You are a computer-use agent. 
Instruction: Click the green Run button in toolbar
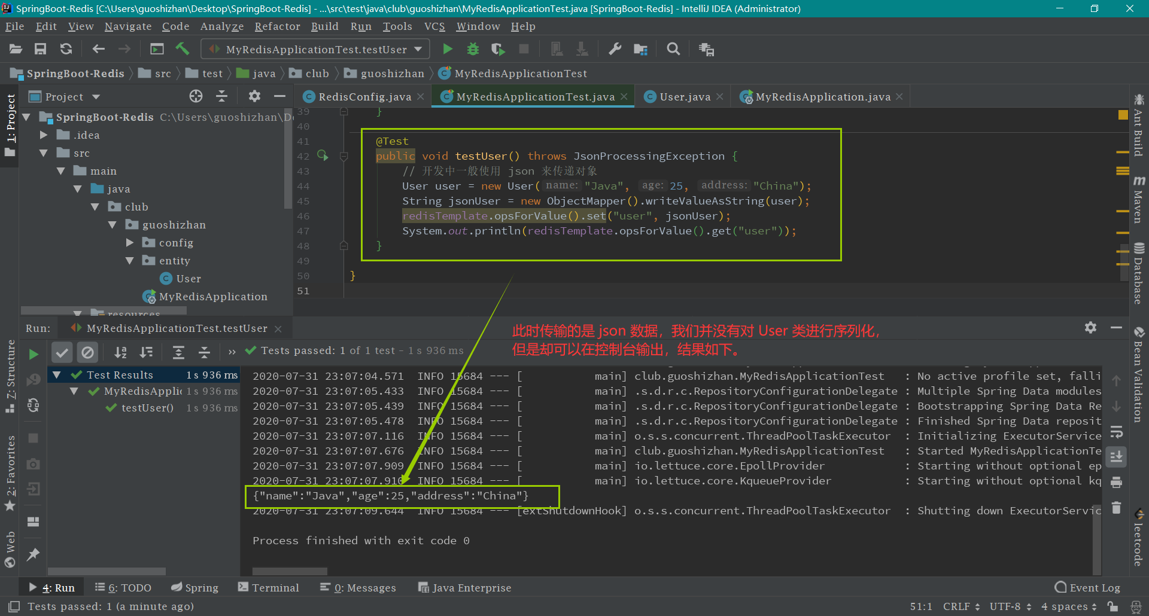tap(447, 49)
